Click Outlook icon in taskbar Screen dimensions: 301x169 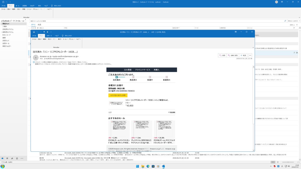coord(164,166)
